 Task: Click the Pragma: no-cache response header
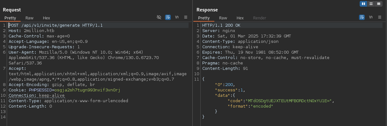click(x=223, y=63)
